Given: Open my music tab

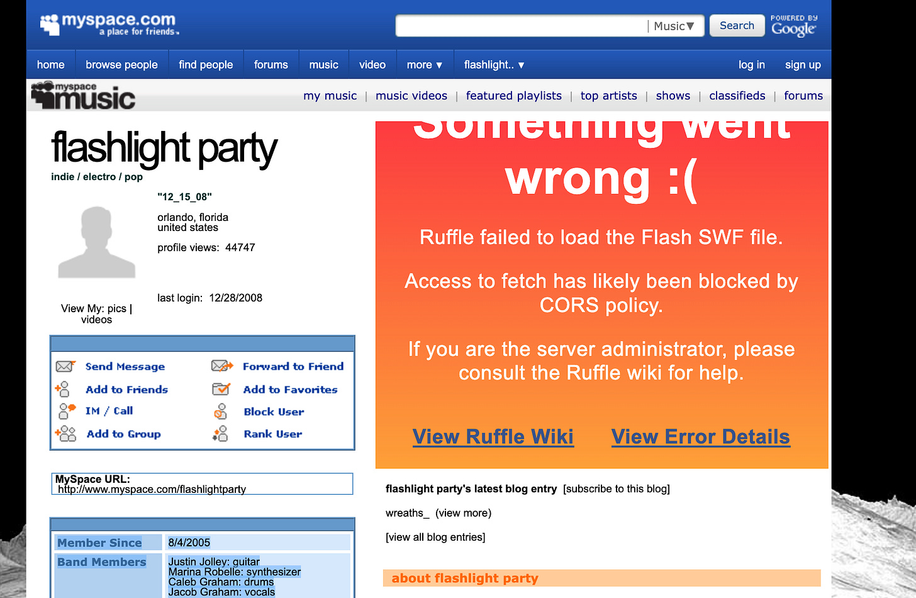Looking at the screenshot, I should pos(330,96).
